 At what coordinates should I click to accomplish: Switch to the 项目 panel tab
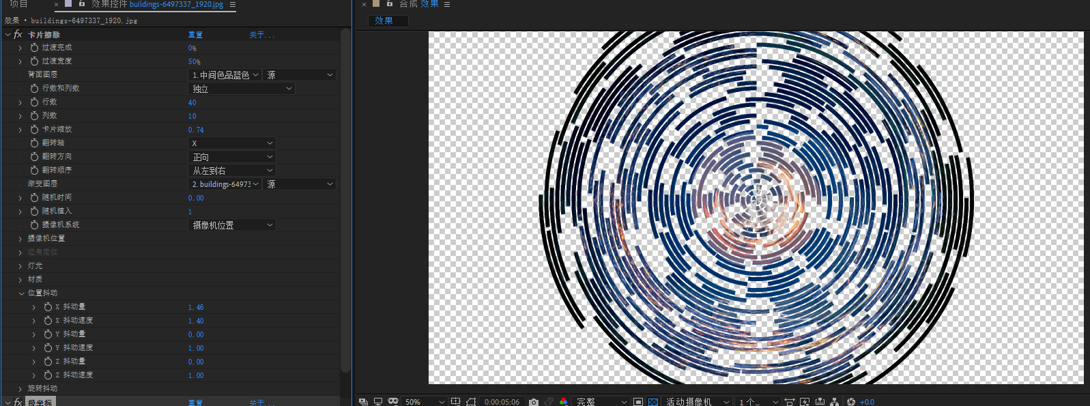point(18,4)
